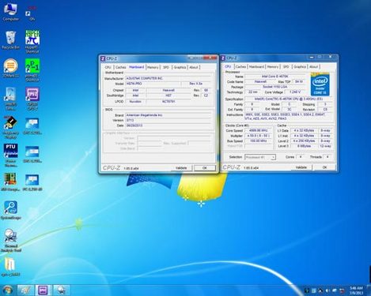Viewport: 371px width, 296px height.
Task: Click the Multiplier value field
Action: 258,136
